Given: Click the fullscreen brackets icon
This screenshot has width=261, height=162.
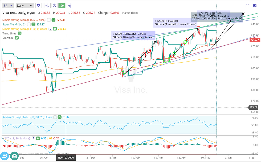Looking at the screenshot, I should (247, 6).
